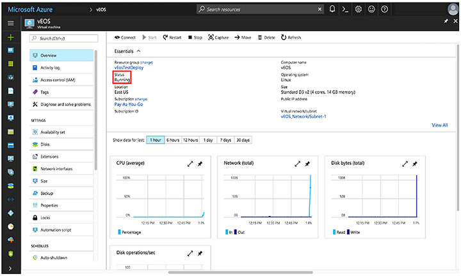Click the All resources grid icon in rail

pos(11,64)
